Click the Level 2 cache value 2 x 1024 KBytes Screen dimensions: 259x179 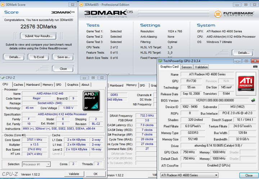[x=77, y=149]
